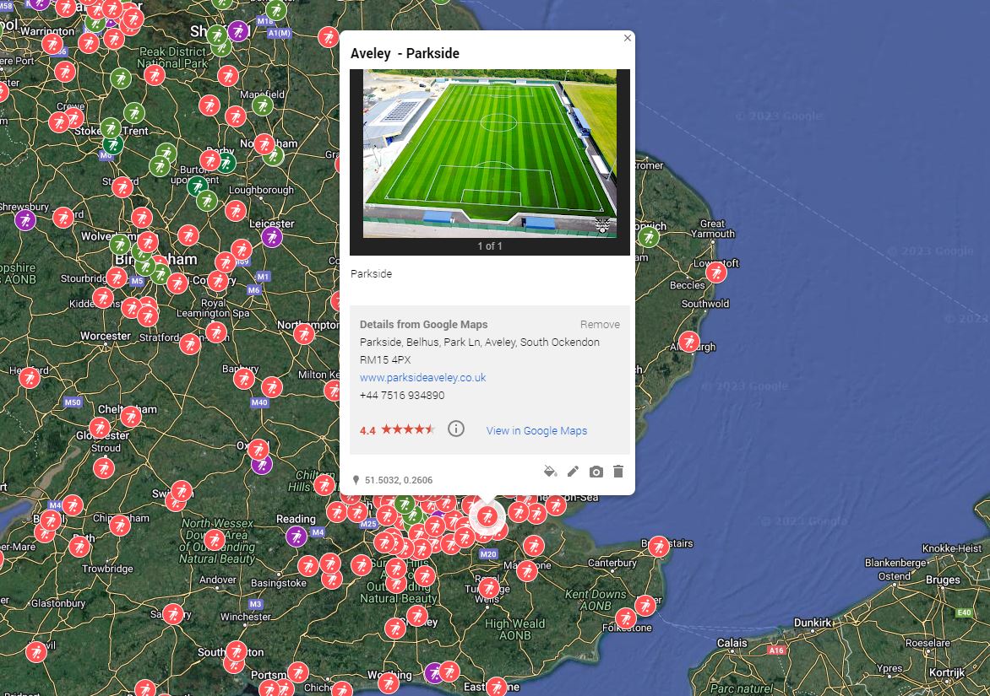The height and width of the screenshot is (696, 990).
Task: Click the Aveley - Parkside title
Action: point(405,54)
